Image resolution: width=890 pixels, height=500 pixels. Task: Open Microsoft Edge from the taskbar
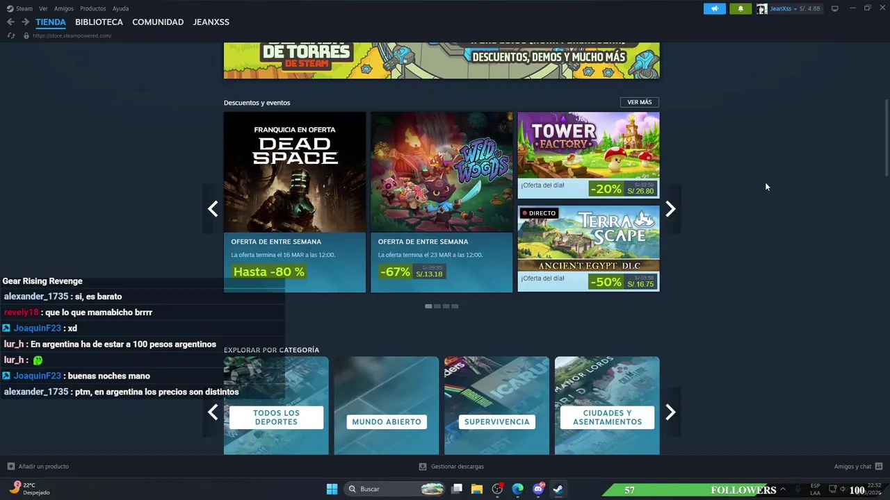(517, 489)
